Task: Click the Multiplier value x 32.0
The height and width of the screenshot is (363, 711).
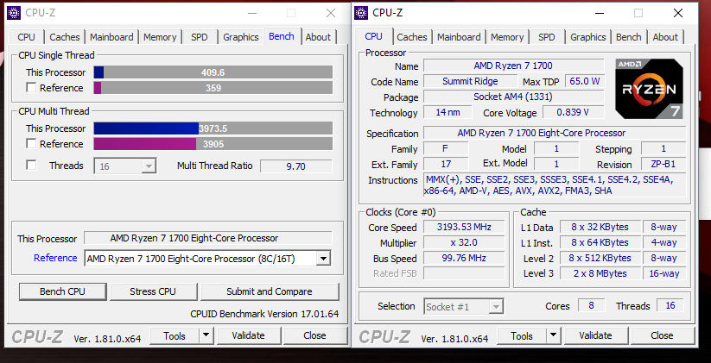Action: [x=464, y=242]
